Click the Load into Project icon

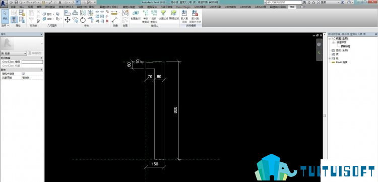pyautogui.click(x=184, y=13)
